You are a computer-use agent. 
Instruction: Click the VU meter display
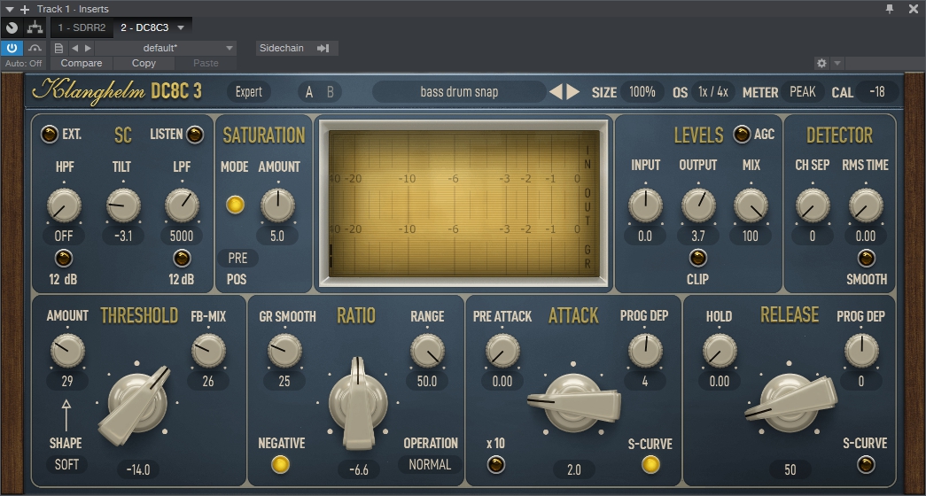464,203
